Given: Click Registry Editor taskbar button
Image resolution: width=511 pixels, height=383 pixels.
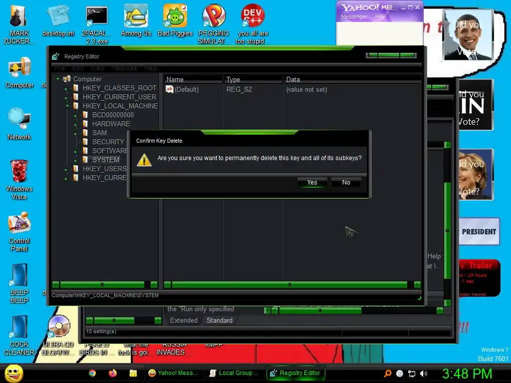Looking at the screenshot, I should [x=296, y=373].
